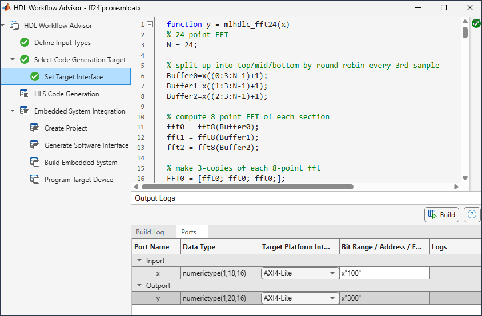482x316 pixels.
Task: Switch to the Ports tab
Action: pos(192,232)
